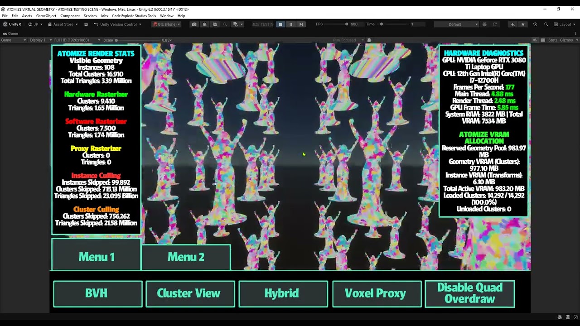The width and height of the screenshot is (580, 326).
Task: Click the bug icon next to the Default dropdown
Action: point(484,24)
